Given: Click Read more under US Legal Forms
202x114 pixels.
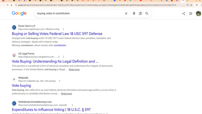Looking at the screenshot, I should coord(74,70).
